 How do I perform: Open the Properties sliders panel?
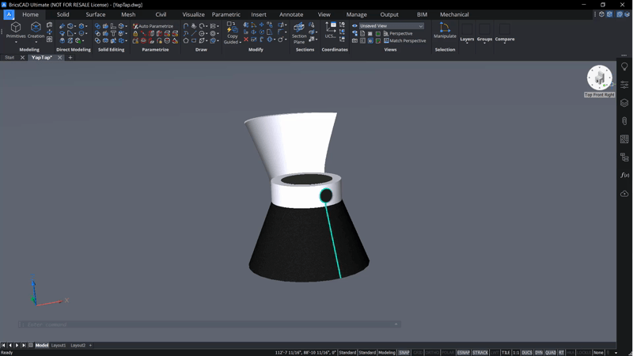point(624,85)
